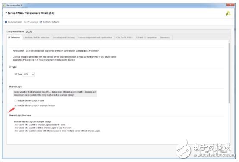Open the GT Type dropdown
Screen dimensions: 239x162
pos(28,74)
